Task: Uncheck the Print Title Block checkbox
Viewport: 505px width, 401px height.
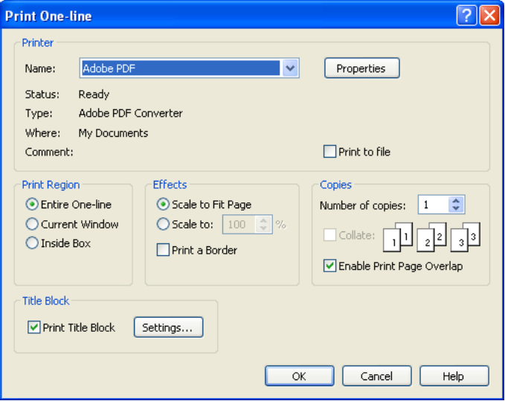Action: point(34,327)
